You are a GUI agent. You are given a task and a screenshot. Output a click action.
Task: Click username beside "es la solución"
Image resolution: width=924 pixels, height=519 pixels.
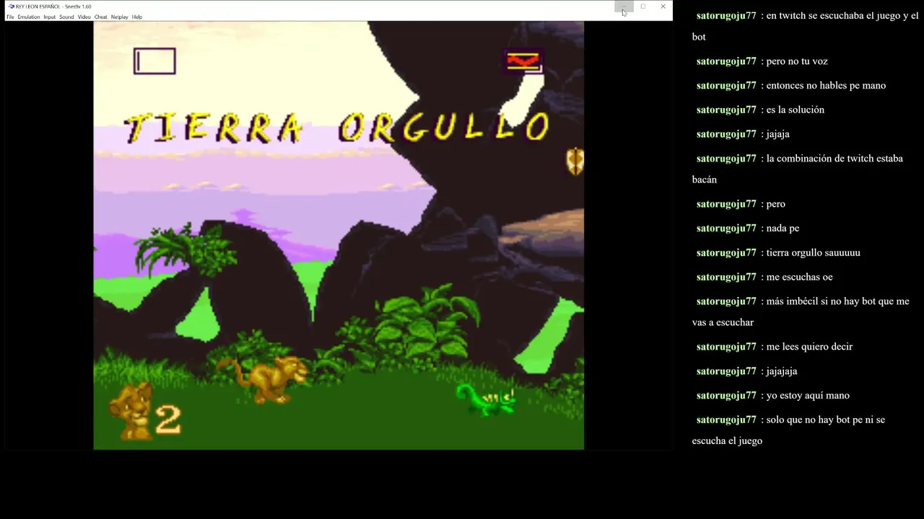pos(726,110)
